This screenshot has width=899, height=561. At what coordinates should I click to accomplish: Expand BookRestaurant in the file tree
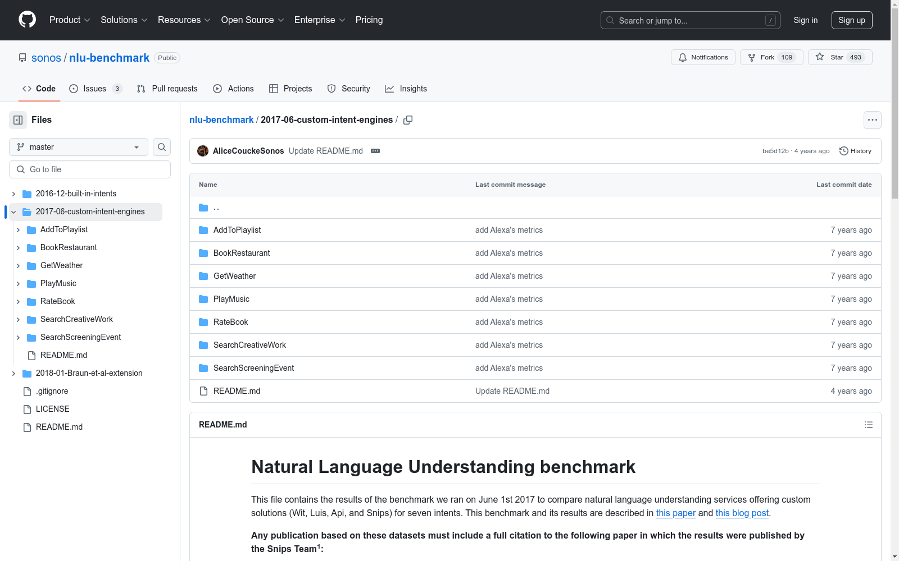[x=18, y=247]
